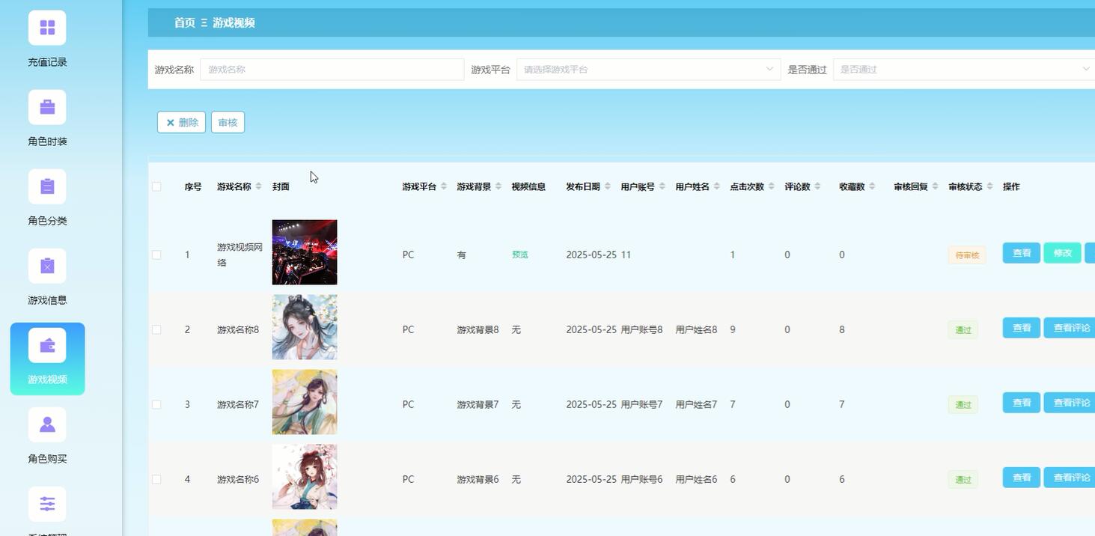Open cover thumbnail of 游戏名称7
1095x536 pixels.
[305, 402]
